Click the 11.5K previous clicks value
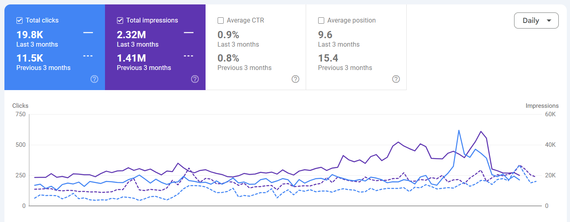Screen dimensions: 570x222 point(30,58)
